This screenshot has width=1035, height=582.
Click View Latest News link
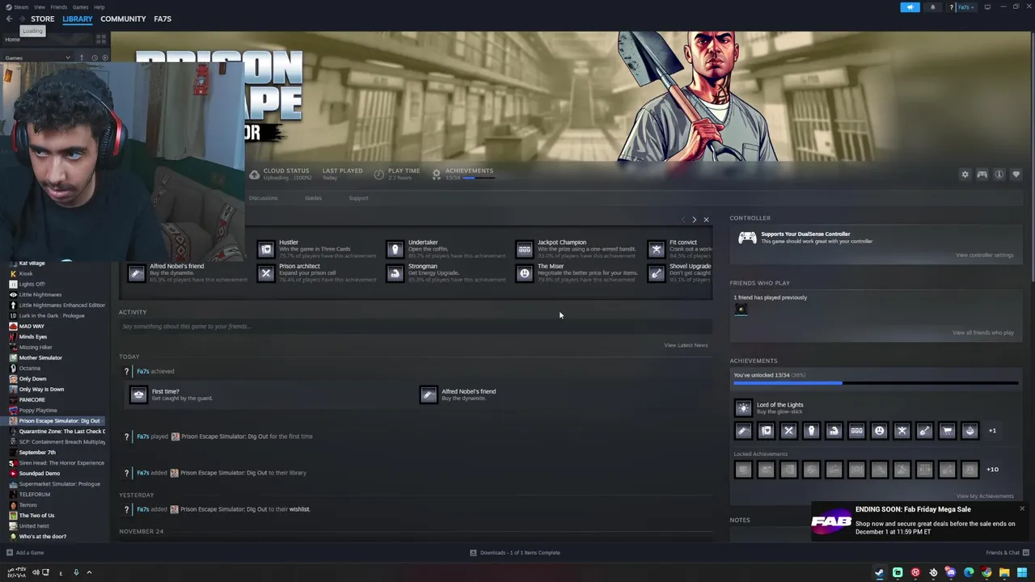tap(686, 345)
